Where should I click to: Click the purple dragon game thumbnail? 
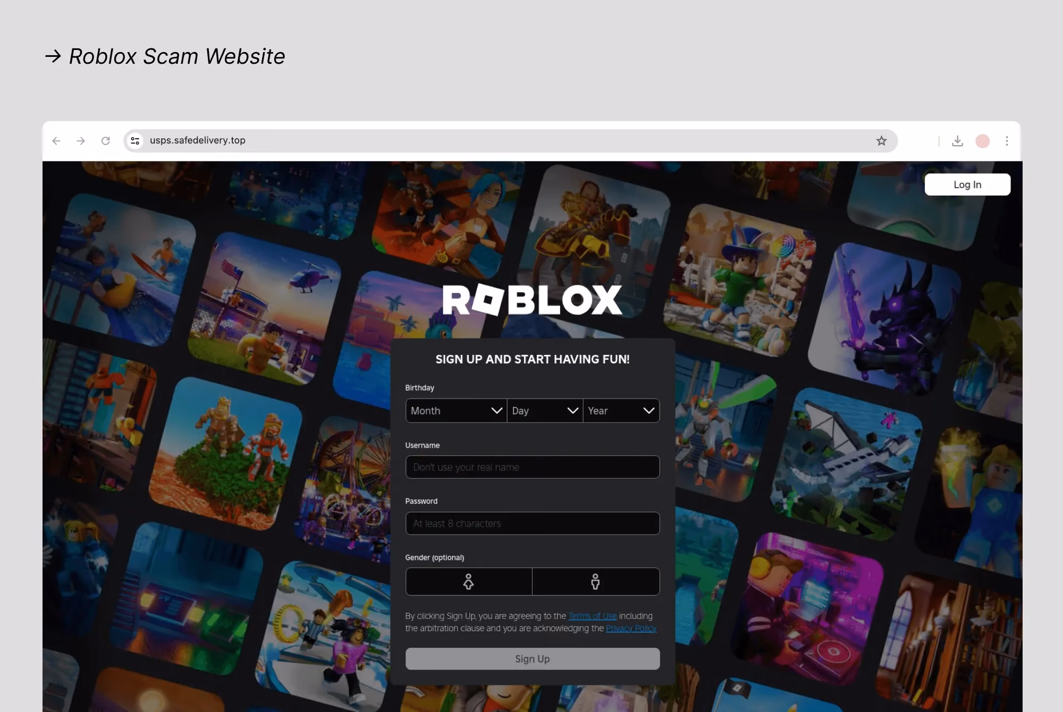tap(885, 319)
